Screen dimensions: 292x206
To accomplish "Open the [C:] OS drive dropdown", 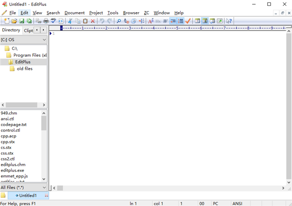I will pos(44,40).
